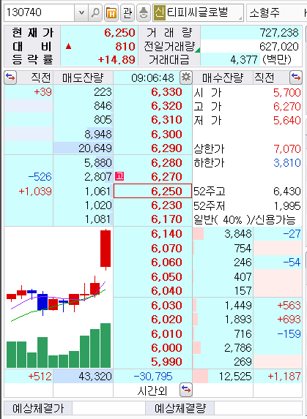307x419 pixels.
Task: Click the green triangle marker by 전일거래량
Action: click(198, 50)
